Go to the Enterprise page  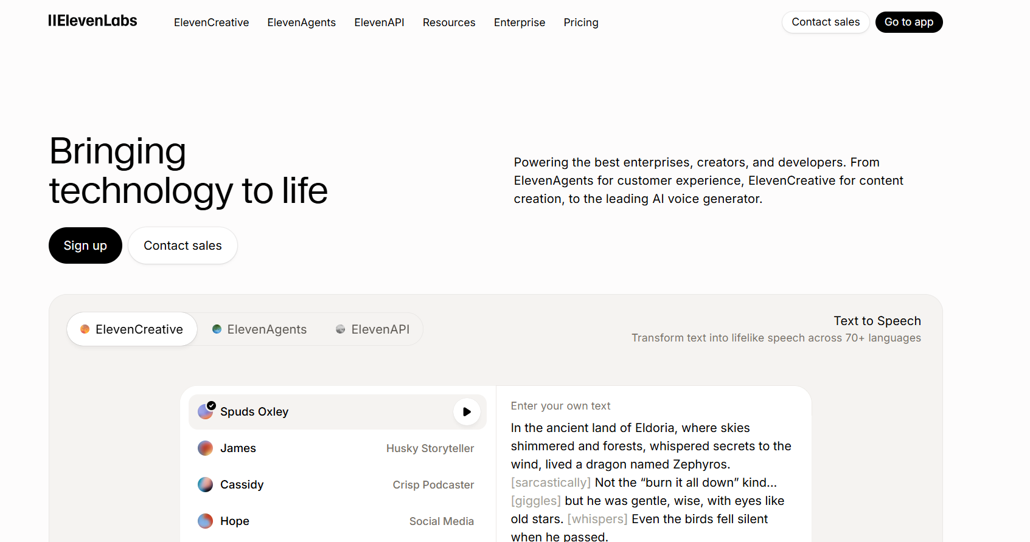[x=519, y=22]
